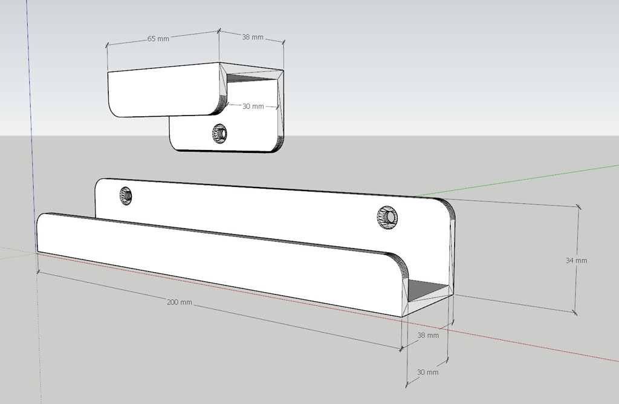Image resolution: width=619 pixels, height=404 pixels.
Task: Select the left screw hole on long shelf
Action: (x=126, y=195)
